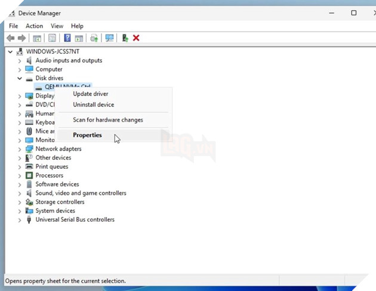The height and width of the screenshot is (291, 376).
Task: Click the Audio inputs and outputs speaker icon
Action: [x=29, y=60]
